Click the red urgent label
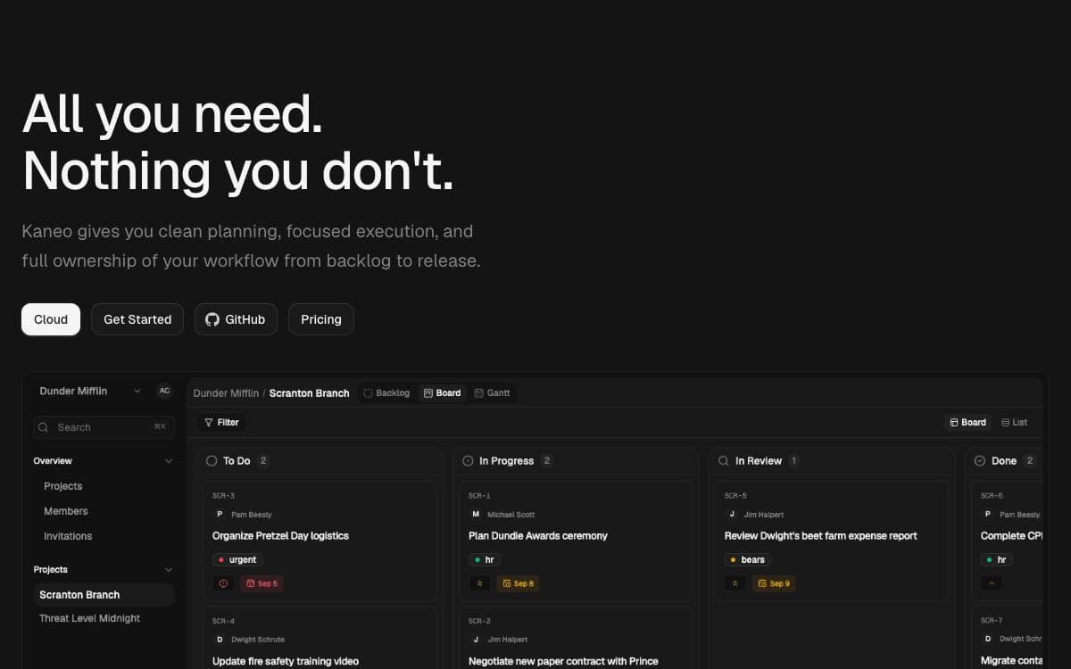The height and width of the screenshot is (669, 1071). click(x=237, y=560)
